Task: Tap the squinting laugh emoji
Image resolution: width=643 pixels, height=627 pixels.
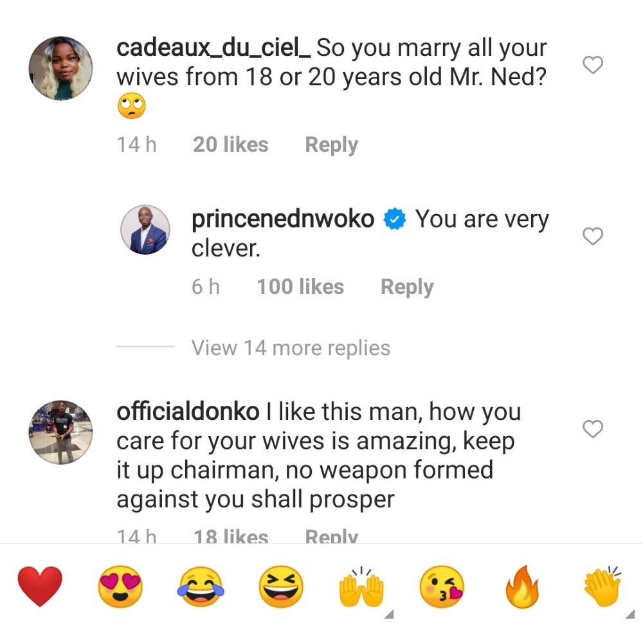Action: point(281,586)
